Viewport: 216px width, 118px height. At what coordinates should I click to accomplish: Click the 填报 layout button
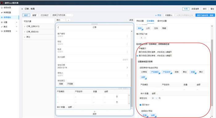pos(26,15)
